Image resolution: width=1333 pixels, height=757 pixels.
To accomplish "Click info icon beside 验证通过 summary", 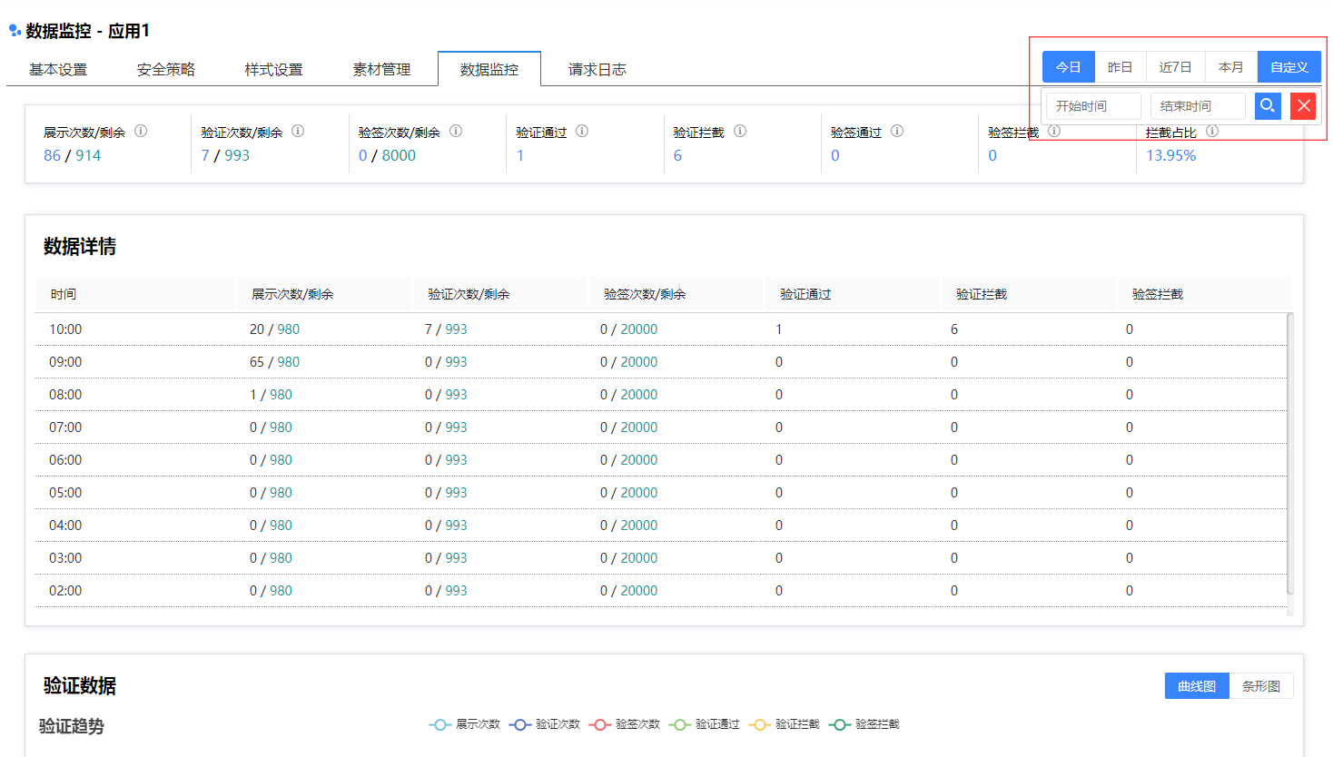I will pos(582,131).
